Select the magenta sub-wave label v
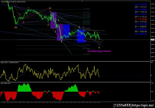 click(99, 44)
